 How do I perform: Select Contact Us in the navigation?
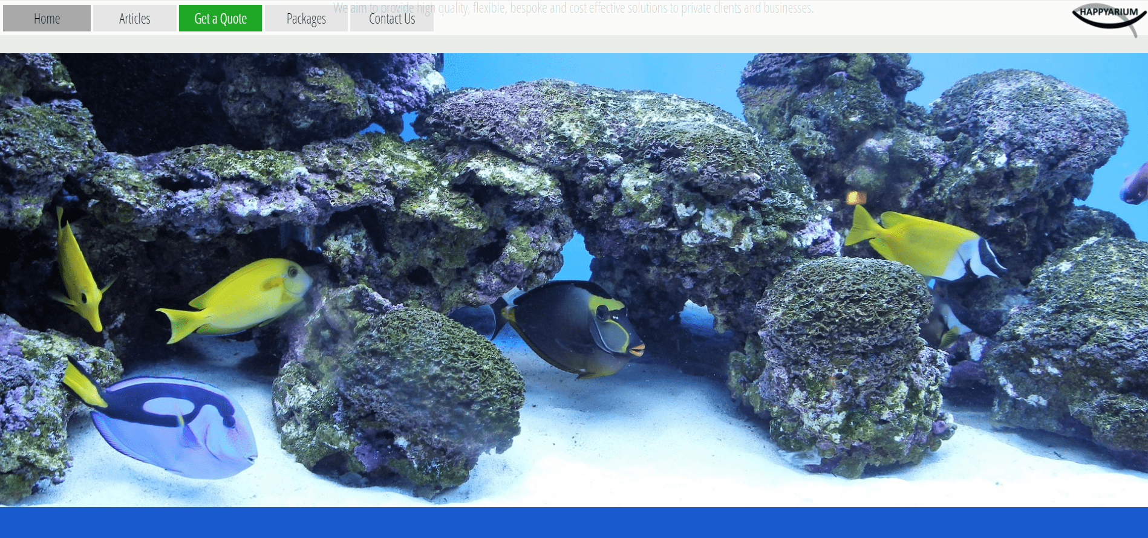[392, 19]
